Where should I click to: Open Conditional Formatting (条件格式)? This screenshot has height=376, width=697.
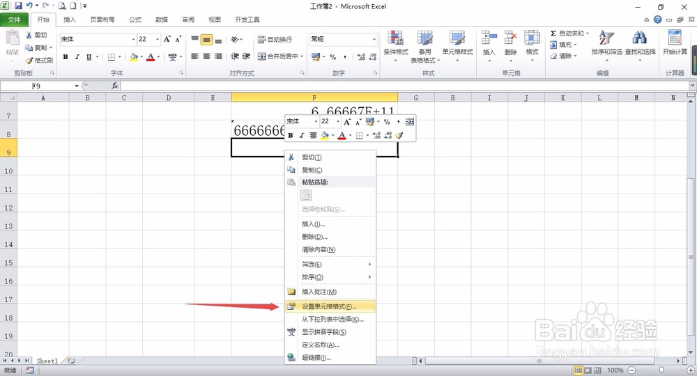point(396,46)
